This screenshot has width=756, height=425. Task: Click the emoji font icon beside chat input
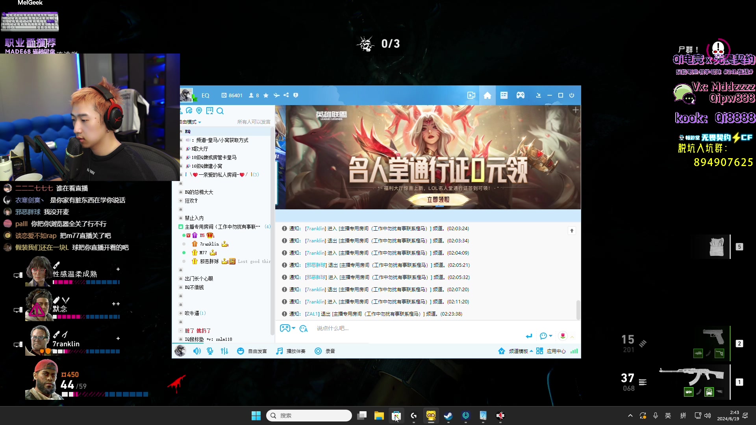(x=304, y=329)
